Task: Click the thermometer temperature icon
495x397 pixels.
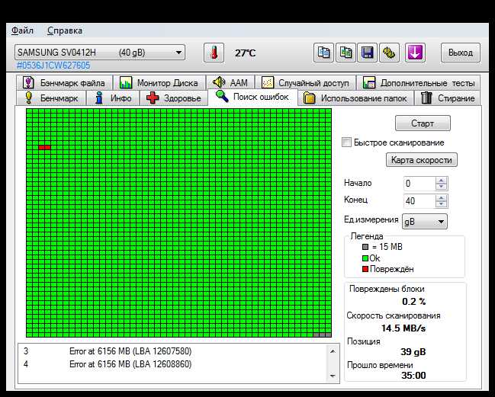Action: 214,53
